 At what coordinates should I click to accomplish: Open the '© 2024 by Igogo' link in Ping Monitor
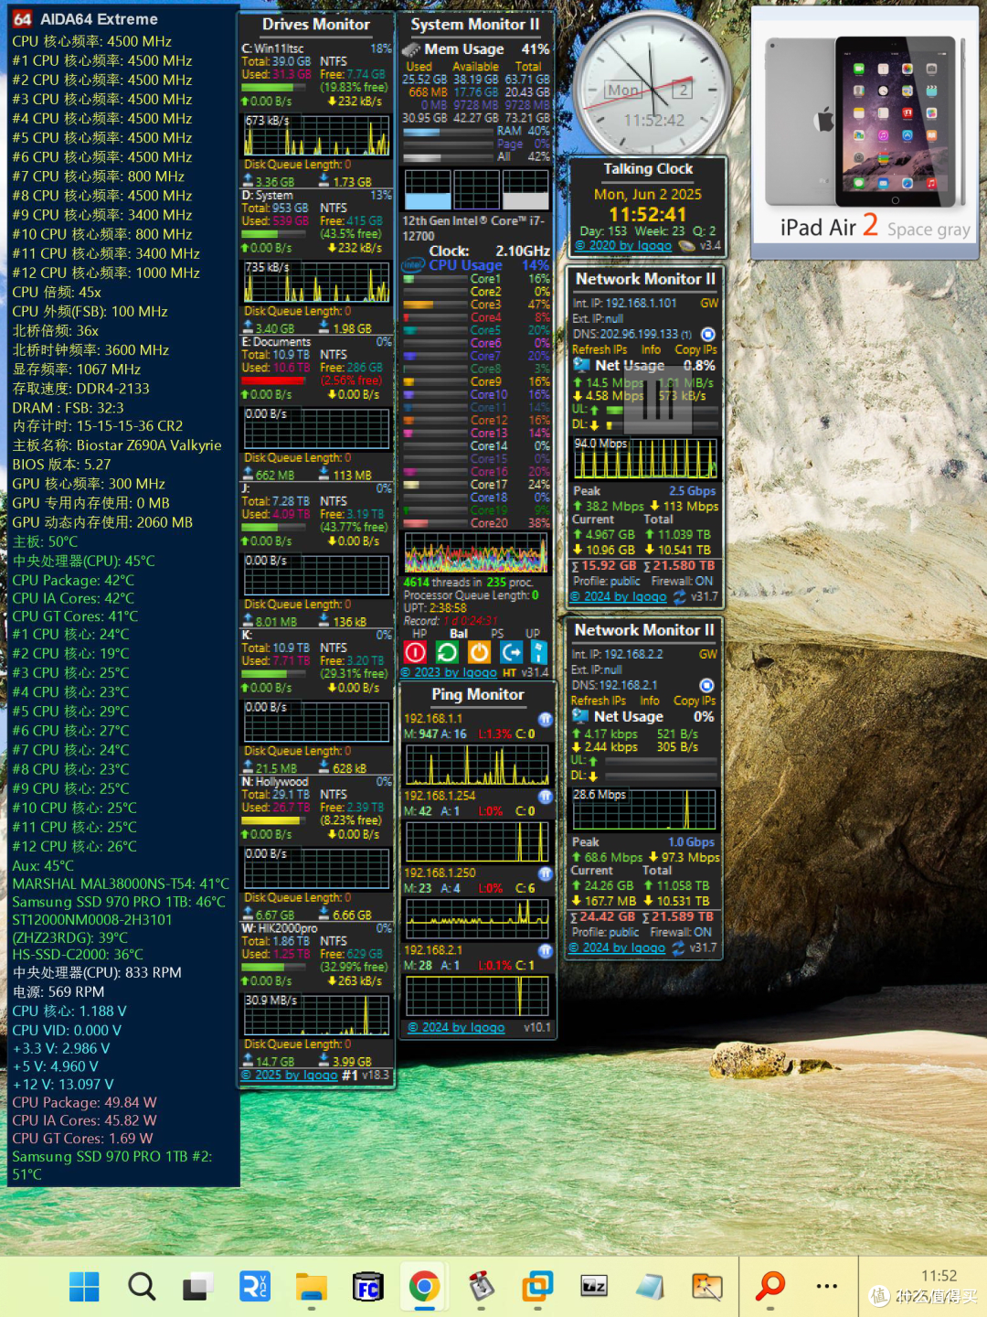pyautogui.click(x=456, y=1027)
